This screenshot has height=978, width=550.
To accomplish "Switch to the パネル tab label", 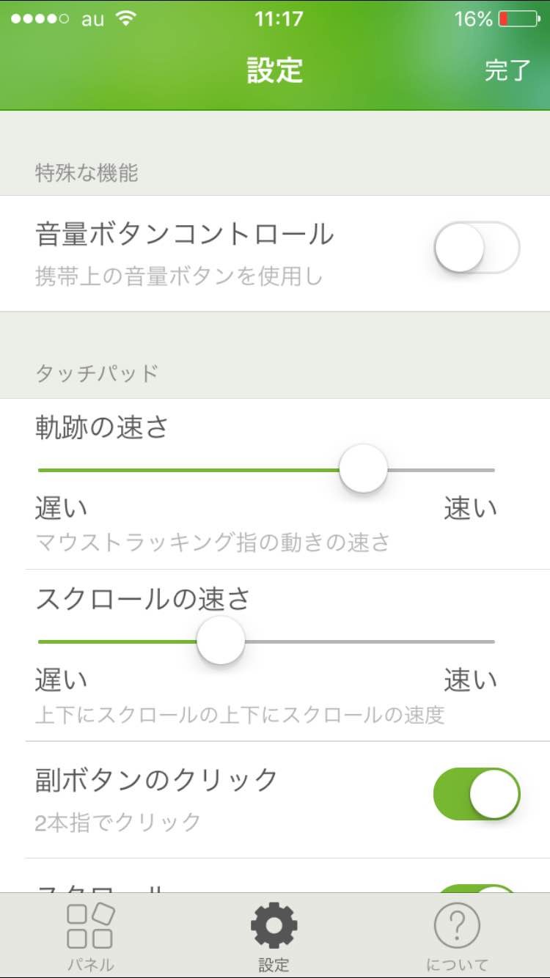I will (x=90, y=965).
